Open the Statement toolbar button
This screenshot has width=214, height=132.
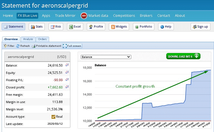13,27
